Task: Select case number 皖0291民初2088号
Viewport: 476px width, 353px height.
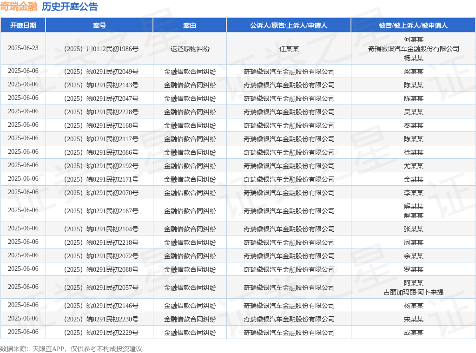Action: tap(101, 269)
